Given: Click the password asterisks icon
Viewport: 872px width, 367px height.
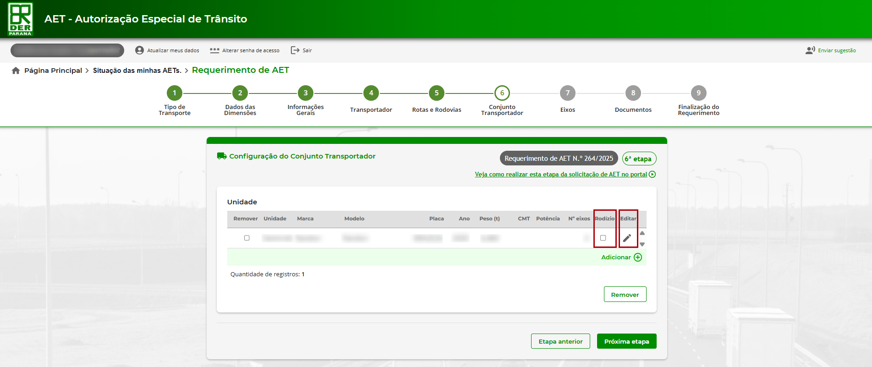Looking at the screenshot, I should point(214,50).
